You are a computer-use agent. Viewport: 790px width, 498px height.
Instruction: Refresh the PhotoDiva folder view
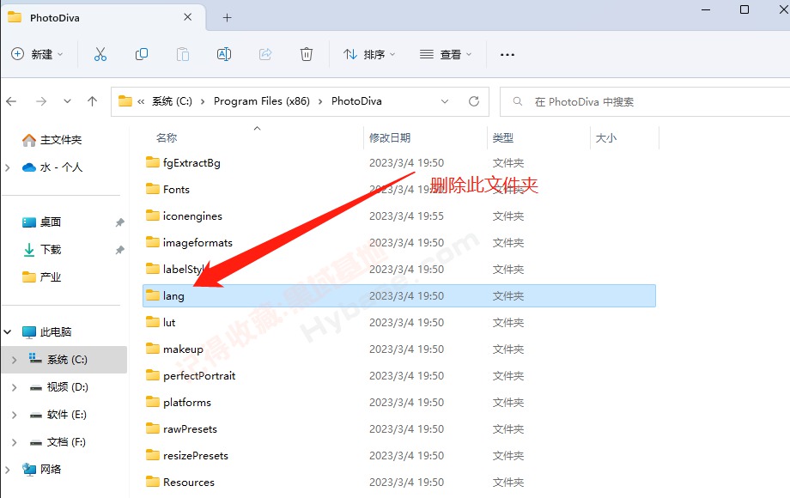click(474, 101)
